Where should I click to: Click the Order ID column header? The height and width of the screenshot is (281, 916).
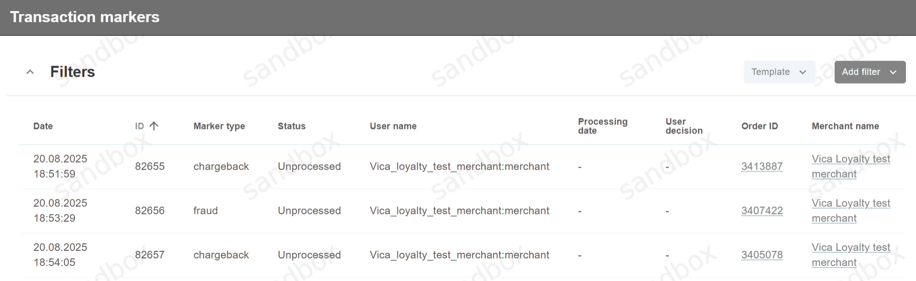tap(759, 126)
